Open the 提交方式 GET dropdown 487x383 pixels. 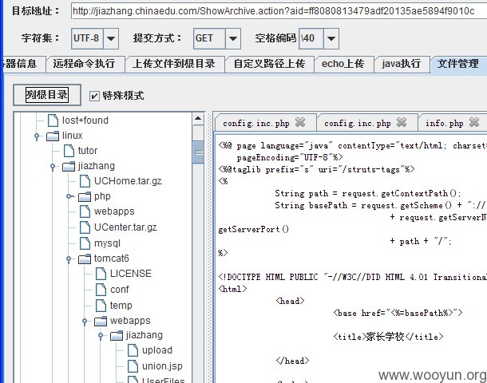click(x=233, y=38)
